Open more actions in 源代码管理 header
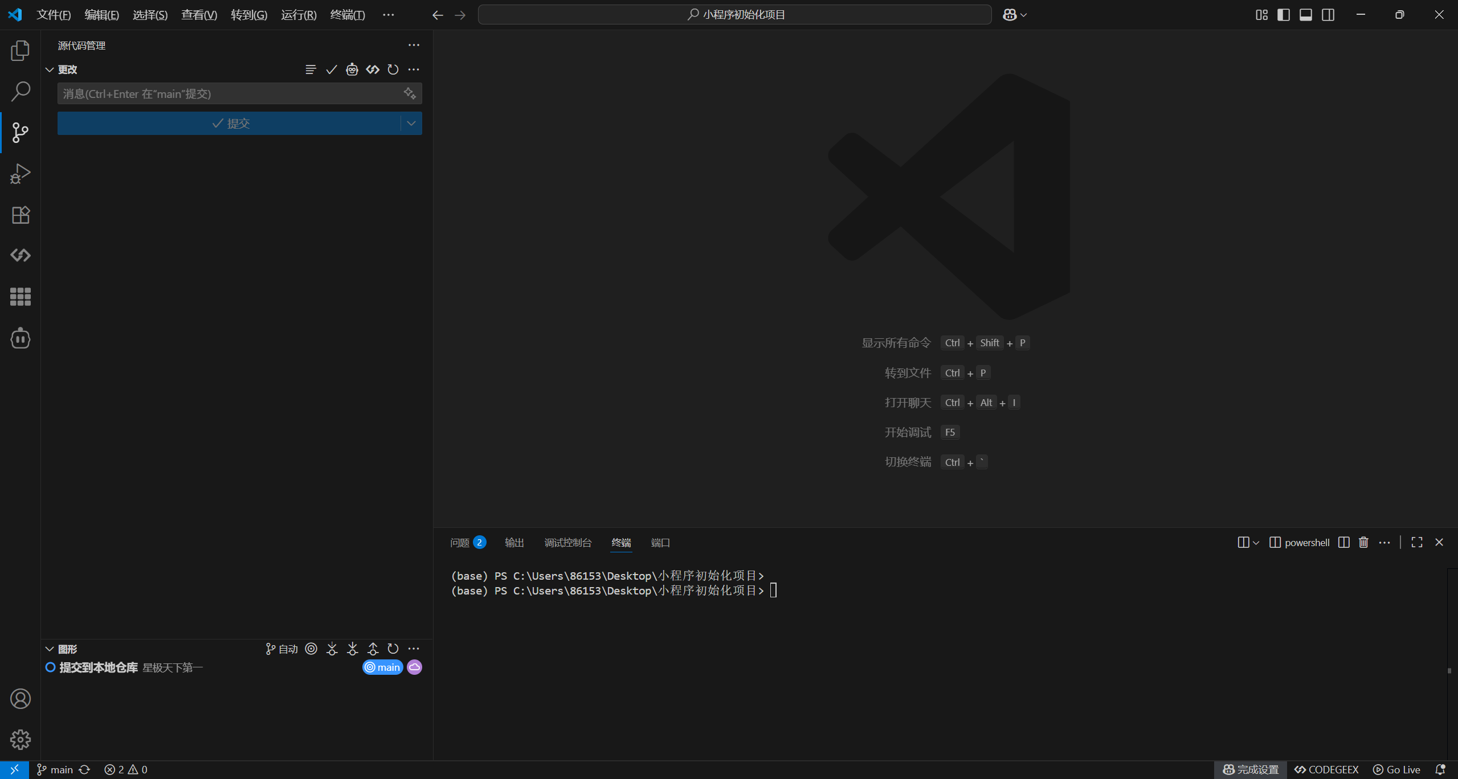Screen dimensions: 1458x779 [414, 45]
